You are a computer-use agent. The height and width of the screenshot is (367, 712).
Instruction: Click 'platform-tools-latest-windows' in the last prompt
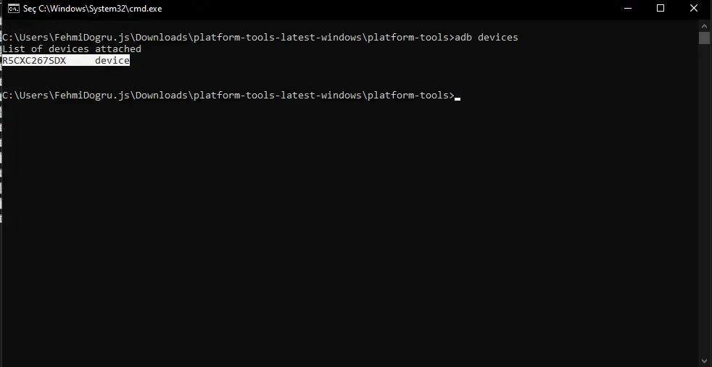tap(278, 95)
